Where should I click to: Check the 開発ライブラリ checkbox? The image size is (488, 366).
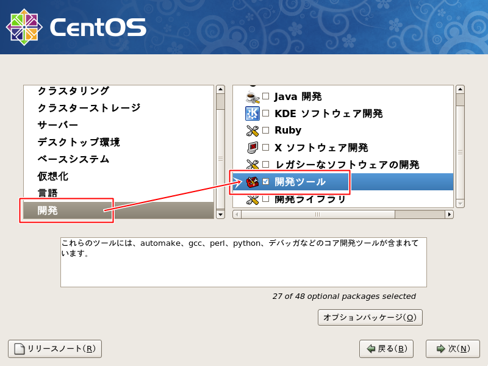[x=265, y=199]
